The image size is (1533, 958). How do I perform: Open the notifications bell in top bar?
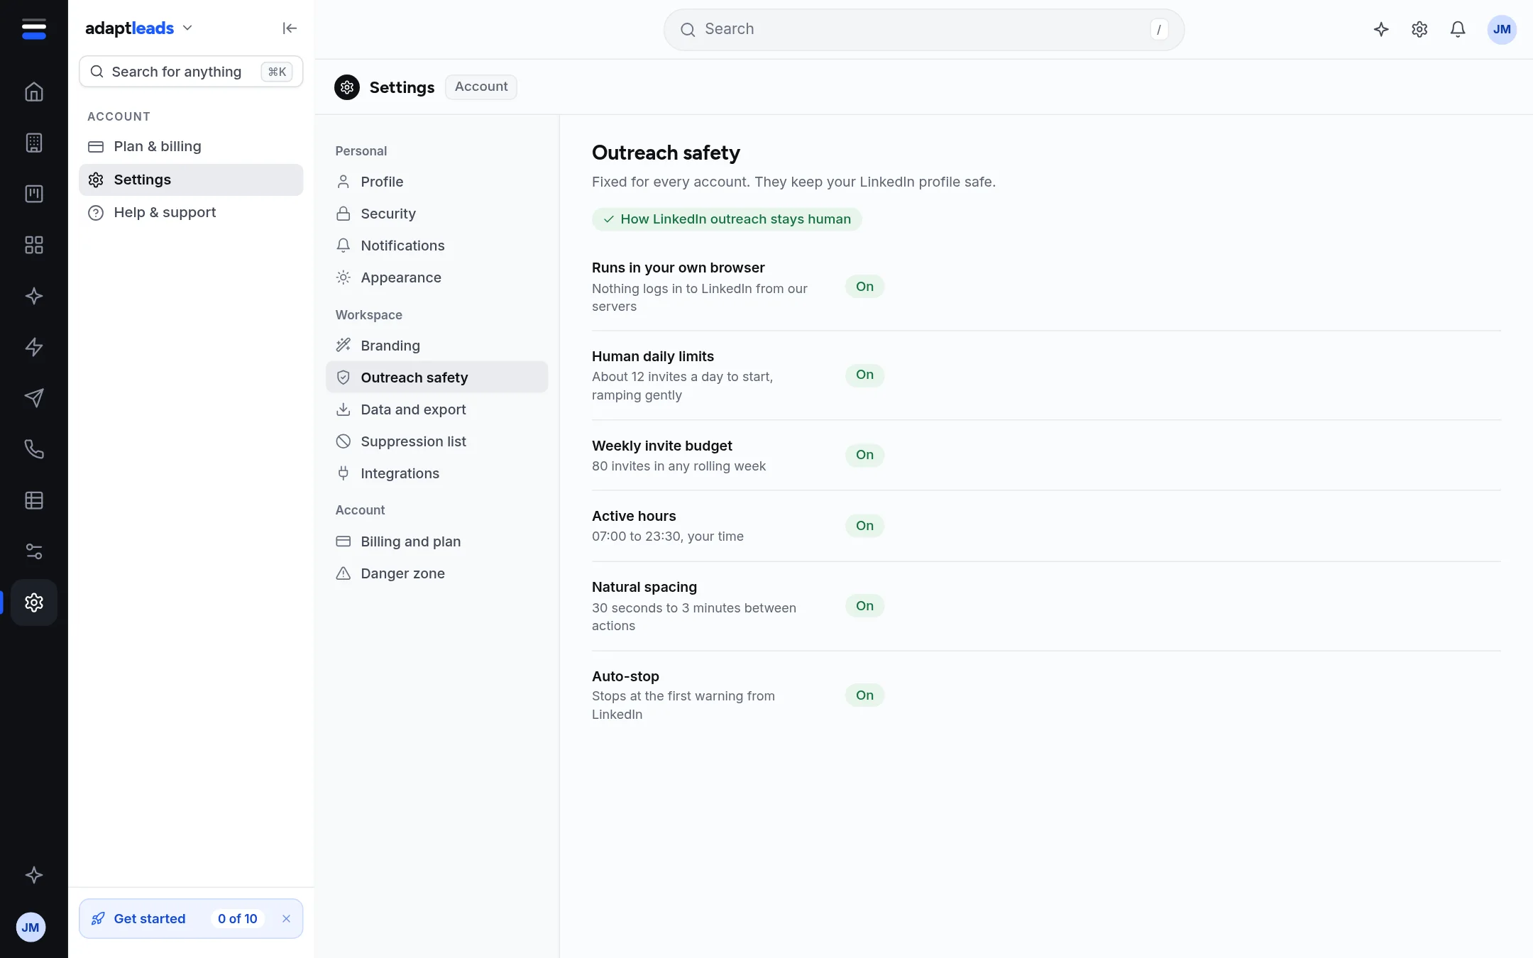pyautogui.click(x=1458, y=29)
